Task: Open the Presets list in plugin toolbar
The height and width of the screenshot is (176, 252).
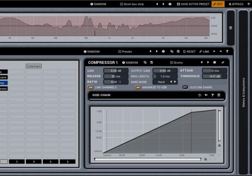Action: click(x=125, y=52)
